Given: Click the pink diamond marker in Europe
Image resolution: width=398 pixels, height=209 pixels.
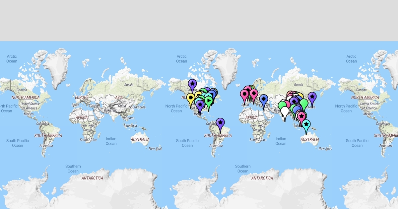Looking at the screenshot, I should pyautogui.click(x=254, y=94).
